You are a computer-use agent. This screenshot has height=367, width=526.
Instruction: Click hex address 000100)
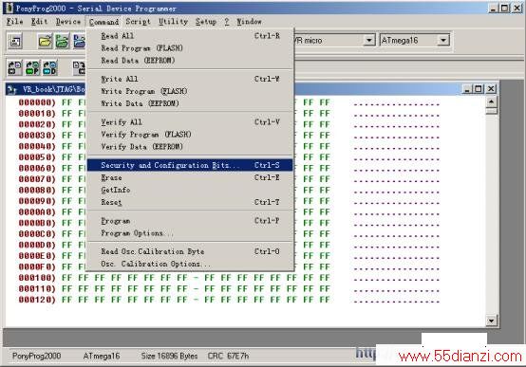(x=37, y=278)
